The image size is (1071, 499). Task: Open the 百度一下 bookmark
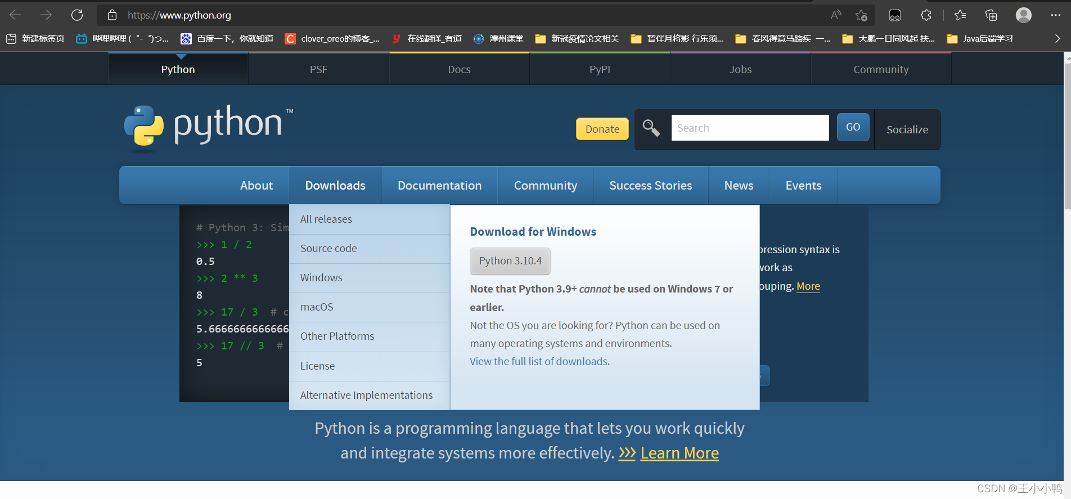click(227, 38)
